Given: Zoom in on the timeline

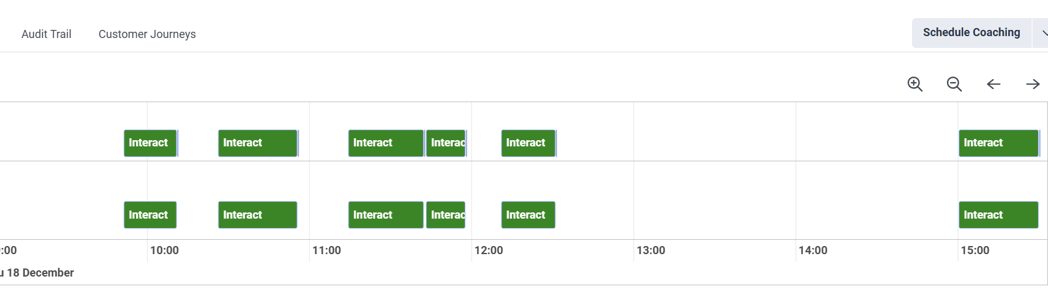Looking at the screenshot, I should click(x=915, y=84).
